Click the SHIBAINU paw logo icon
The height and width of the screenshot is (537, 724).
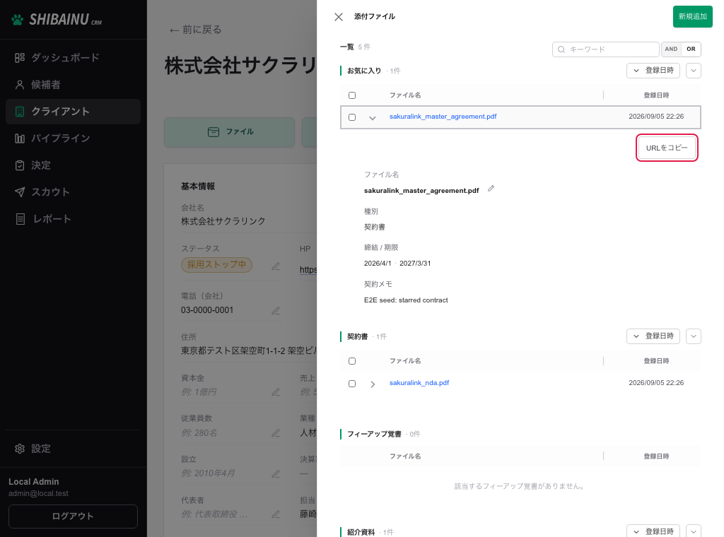point(18,19)
